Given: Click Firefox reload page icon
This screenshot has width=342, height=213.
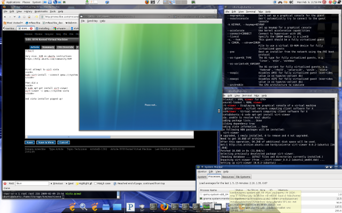Looking at the screenshot, I should pos(19,17).
